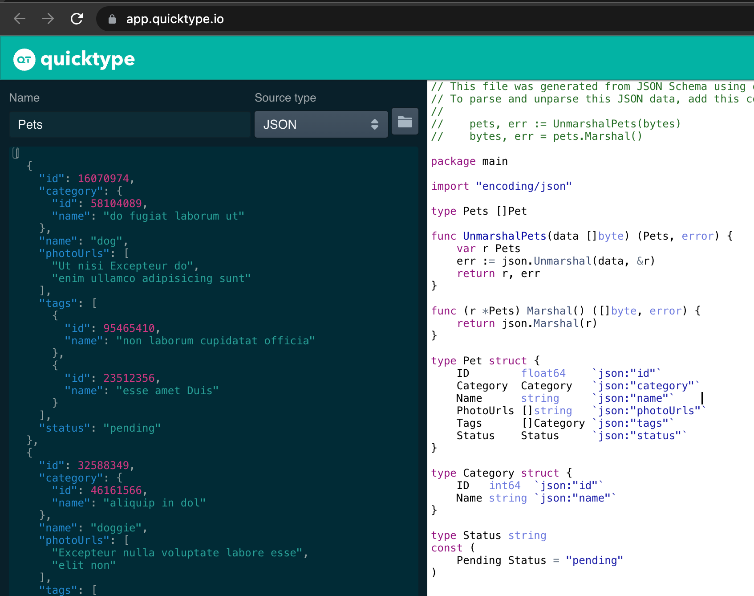Click the round QT logo icon

[24, 59]
